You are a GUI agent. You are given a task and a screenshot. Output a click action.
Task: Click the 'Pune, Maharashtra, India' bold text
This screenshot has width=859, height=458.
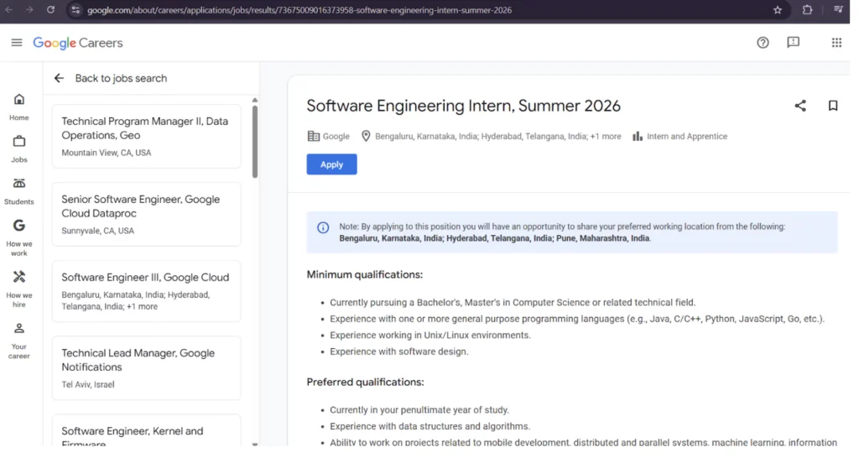click(x=602, y=238)
